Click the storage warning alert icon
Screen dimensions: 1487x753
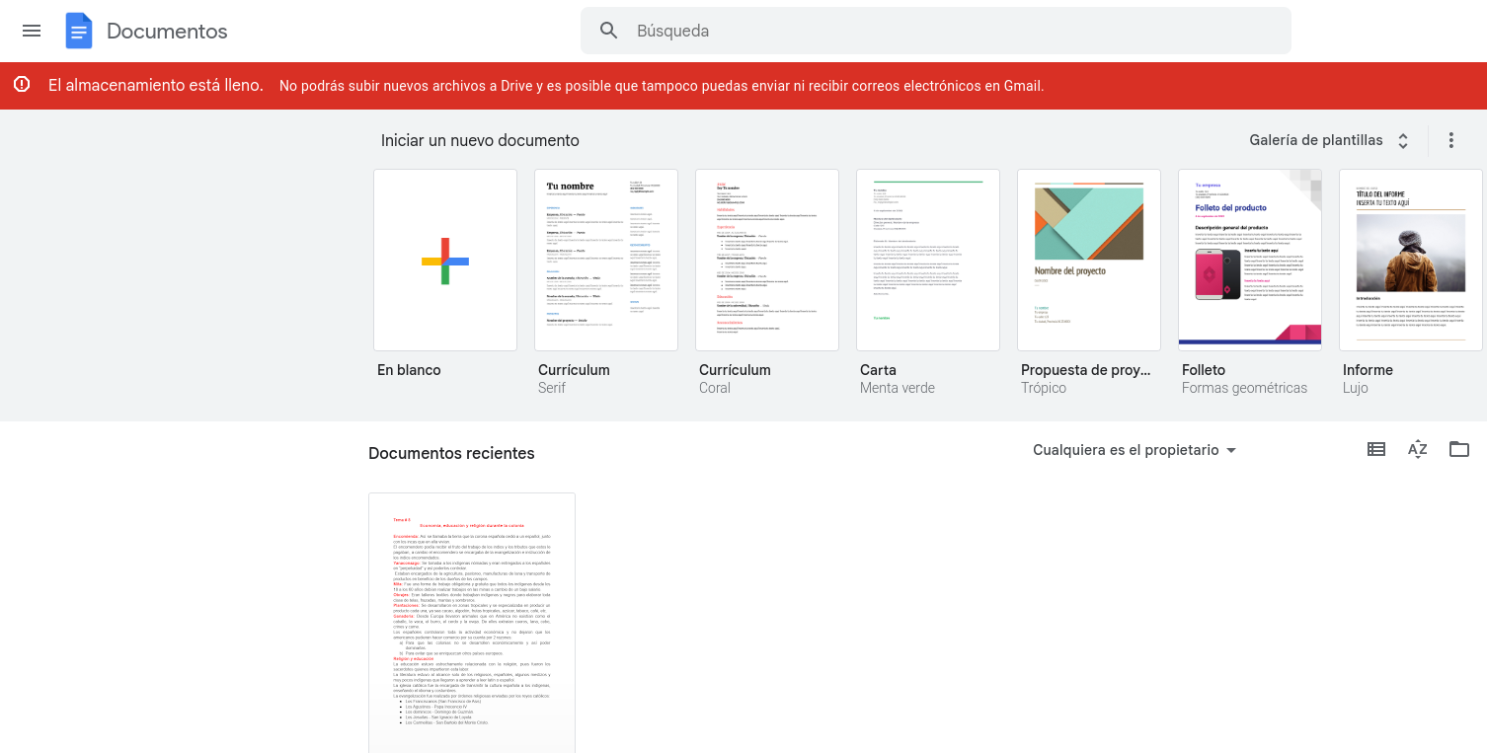[x=22, y=85]
